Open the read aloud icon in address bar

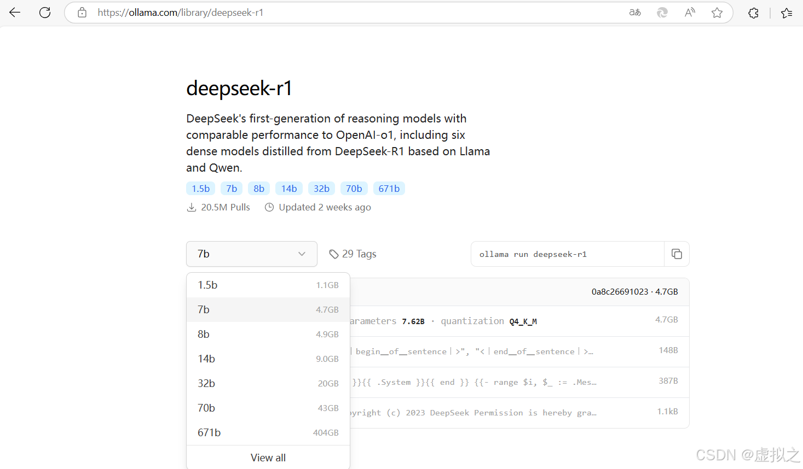tap(690, 13)
